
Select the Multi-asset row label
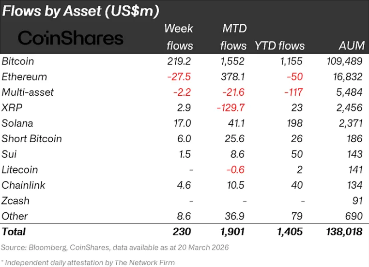tap(28, 92)
